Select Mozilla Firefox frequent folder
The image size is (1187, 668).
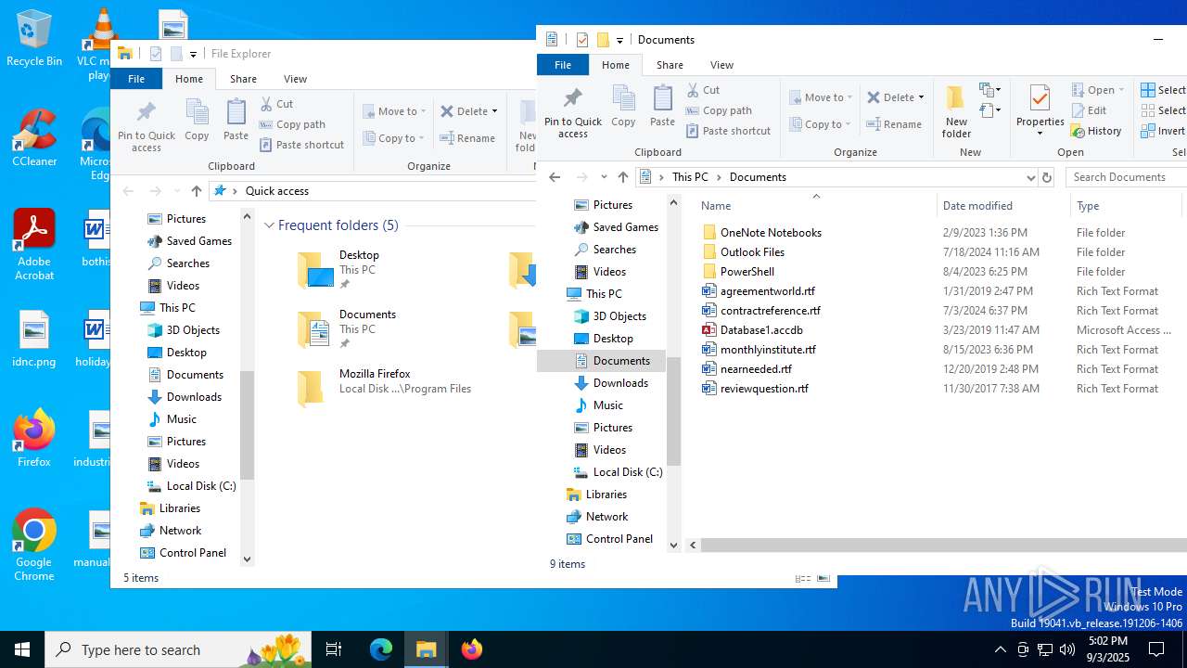point(384,388)
